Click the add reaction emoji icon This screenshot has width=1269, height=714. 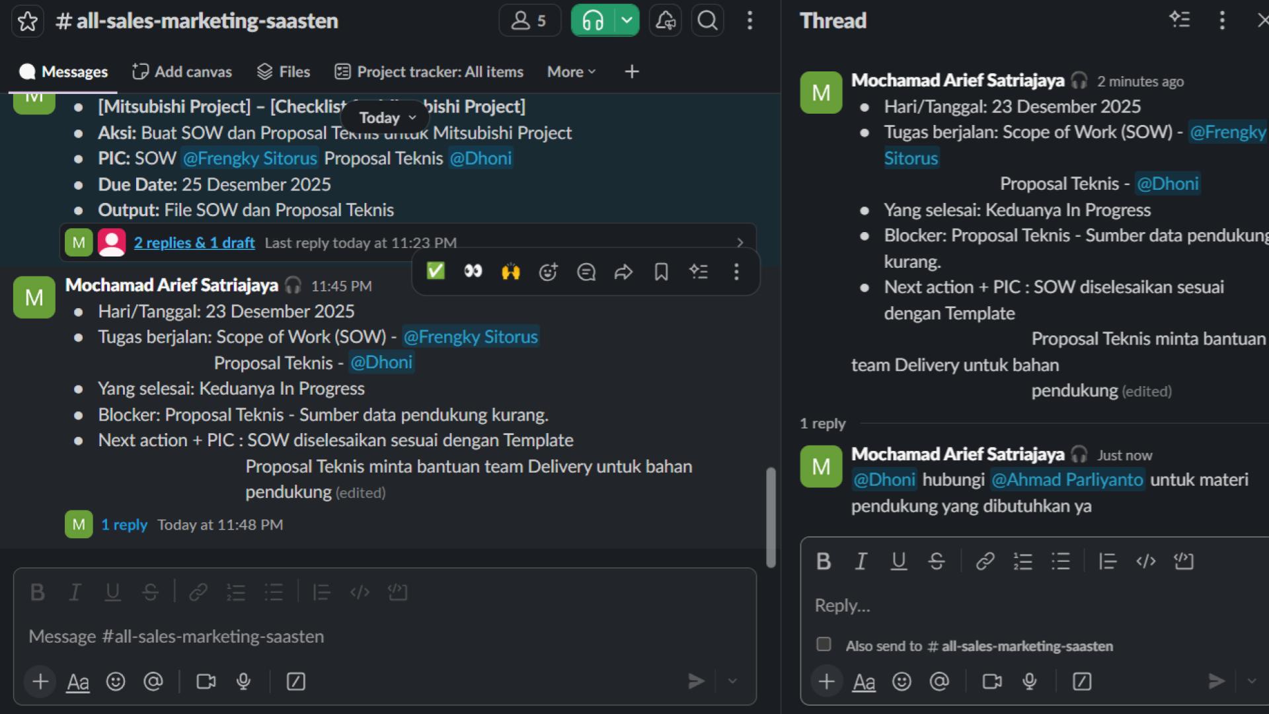[548, 272]
